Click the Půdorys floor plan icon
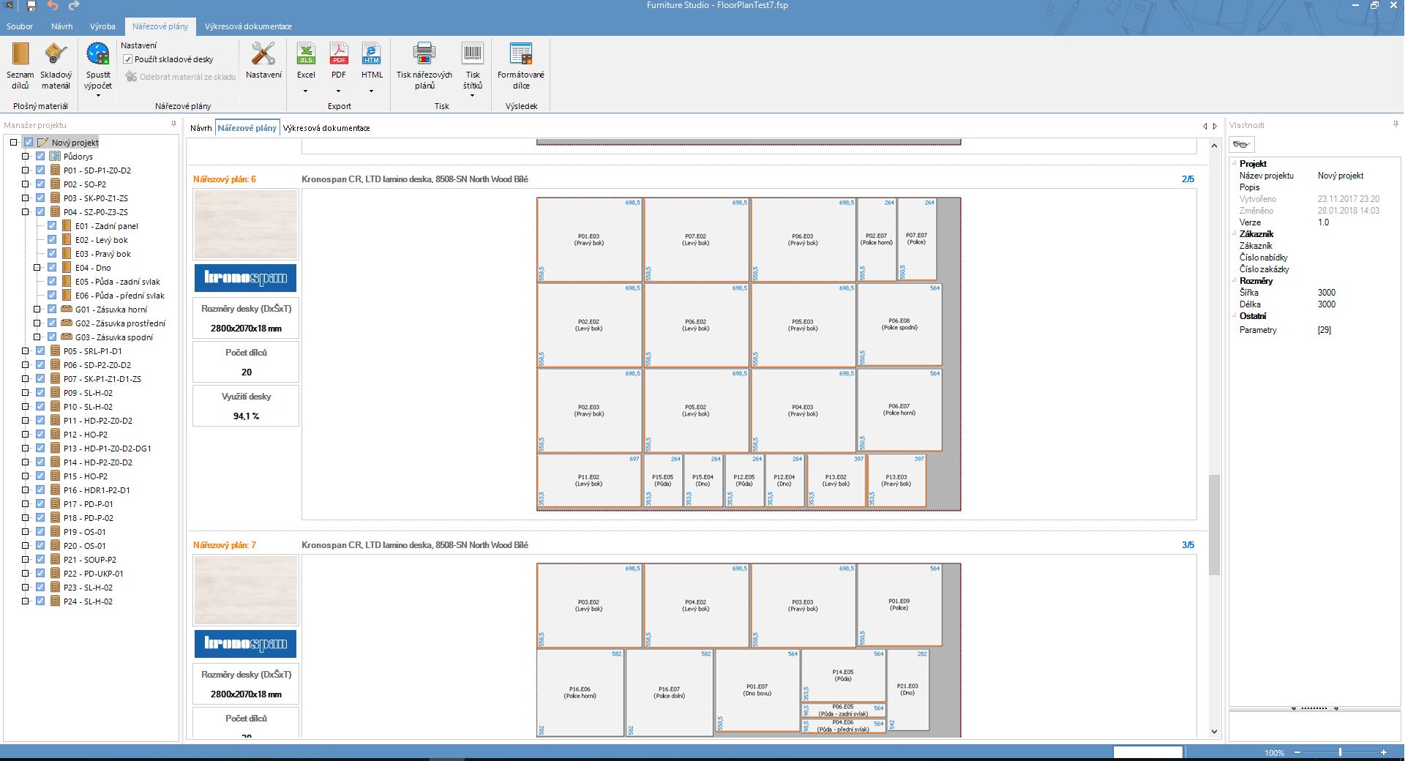Viewport: 1405px width, 761px height. tap(55, 156)
